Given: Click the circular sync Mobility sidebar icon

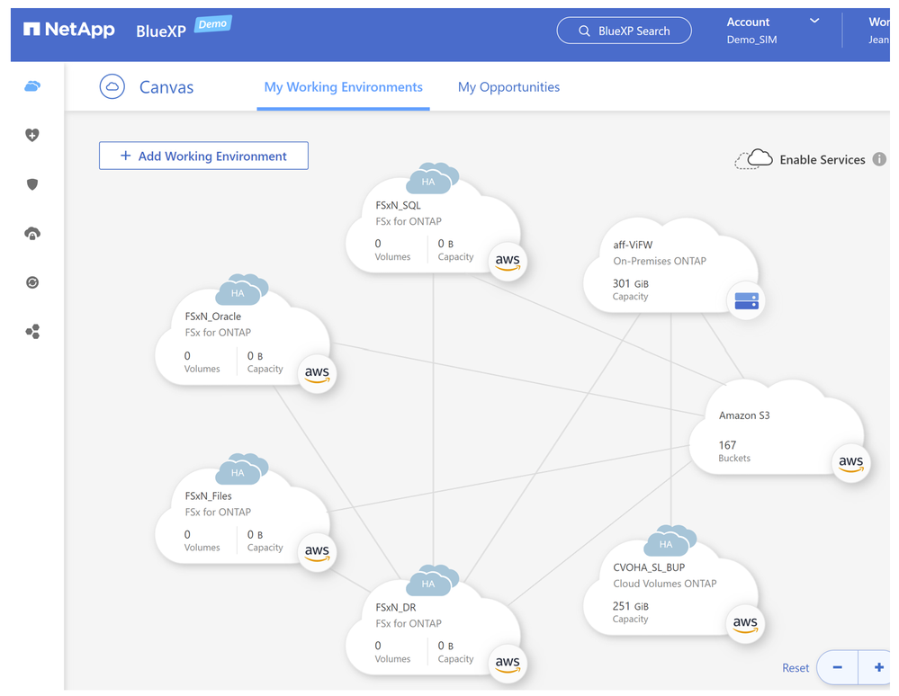Looking at the screenshot, I should (32, 282).
